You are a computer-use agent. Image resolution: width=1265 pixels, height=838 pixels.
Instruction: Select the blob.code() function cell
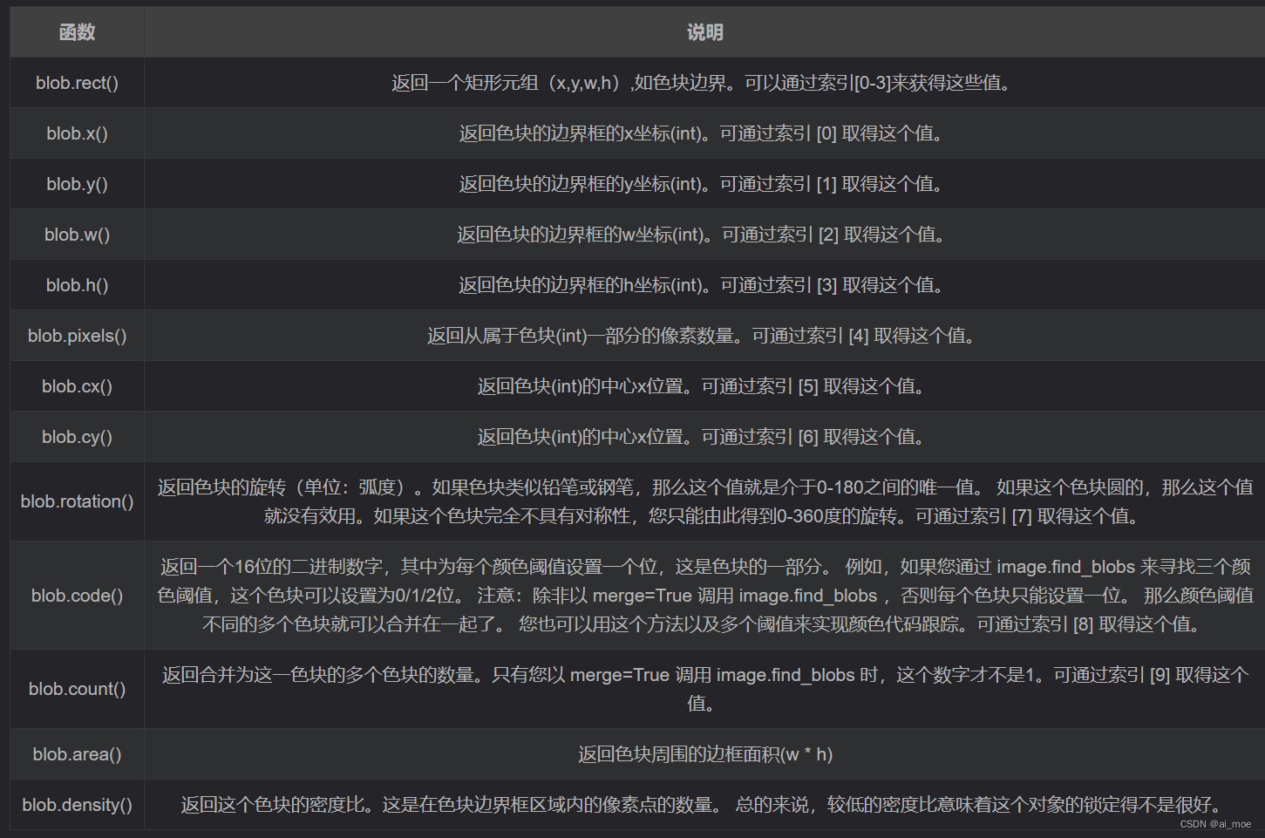77,596
